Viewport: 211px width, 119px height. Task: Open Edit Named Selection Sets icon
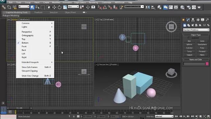pyautogui.click(x=121, y=7)
